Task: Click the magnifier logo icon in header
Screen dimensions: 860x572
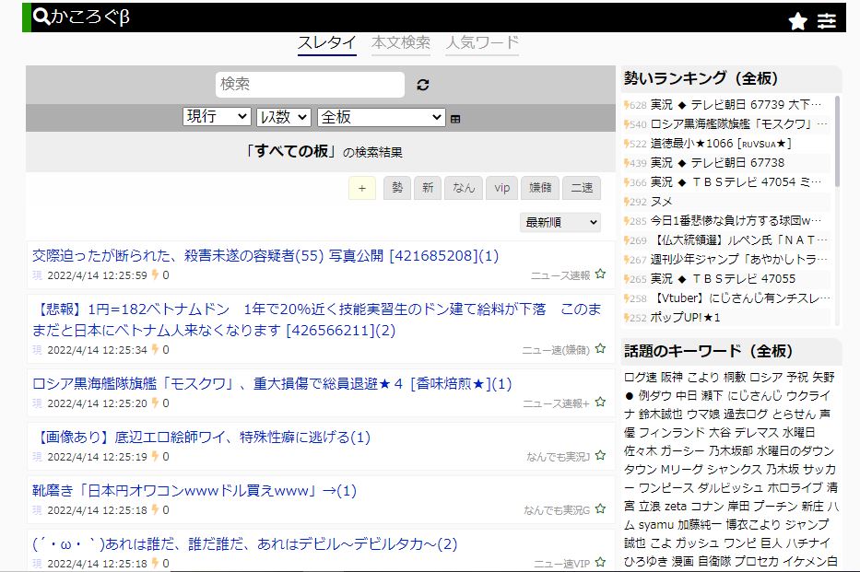Action: point(41,17)
